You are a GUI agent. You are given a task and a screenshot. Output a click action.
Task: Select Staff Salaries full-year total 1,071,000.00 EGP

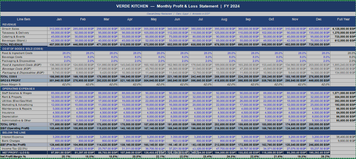[343, 93]
